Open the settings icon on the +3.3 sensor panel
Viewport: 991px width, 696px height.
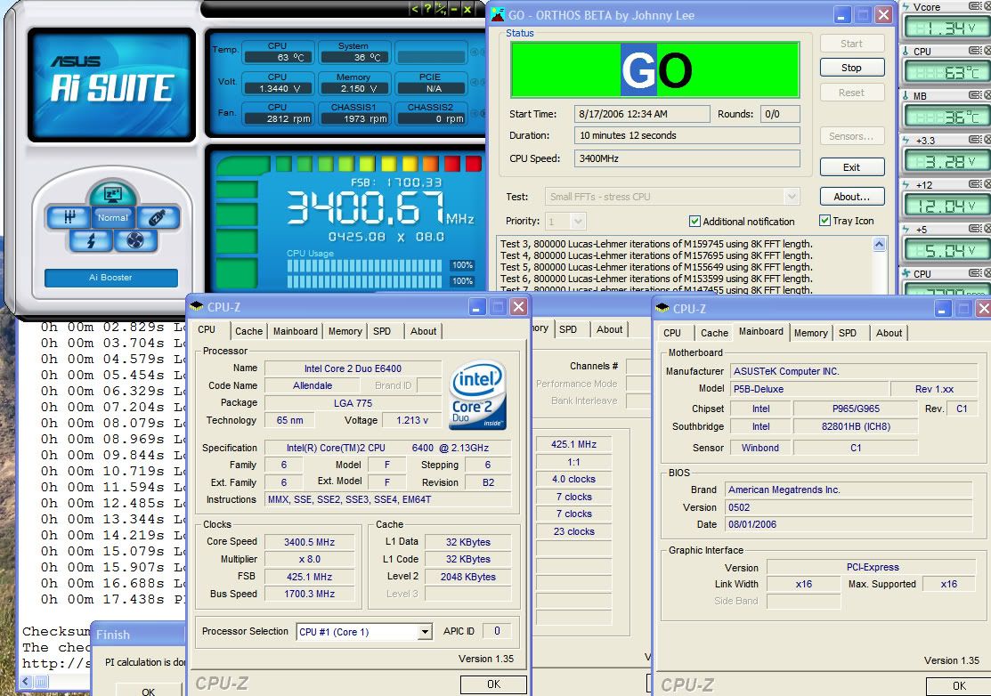(x=975, y=140)
